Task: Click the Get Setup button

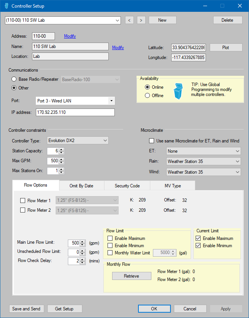Action: pyautogui.click(x=64, y=309)
